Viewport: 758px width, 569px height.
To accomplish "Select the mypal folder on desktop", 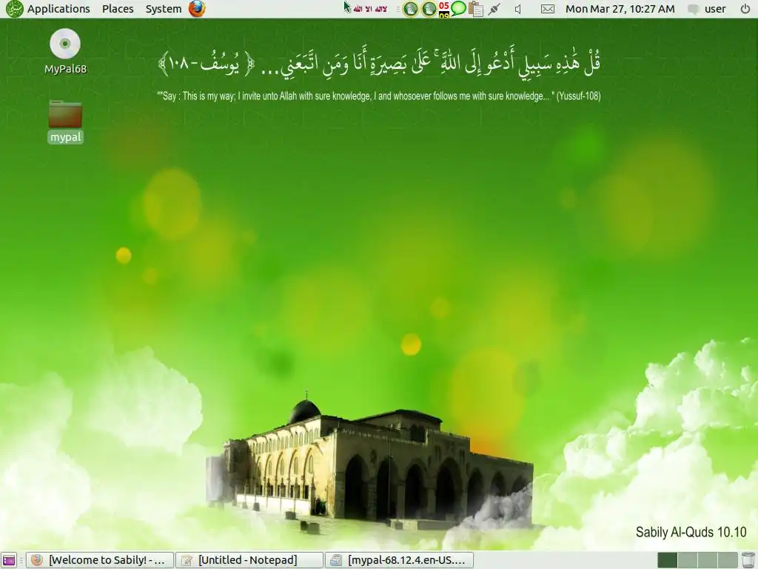I will click(65, 122).
